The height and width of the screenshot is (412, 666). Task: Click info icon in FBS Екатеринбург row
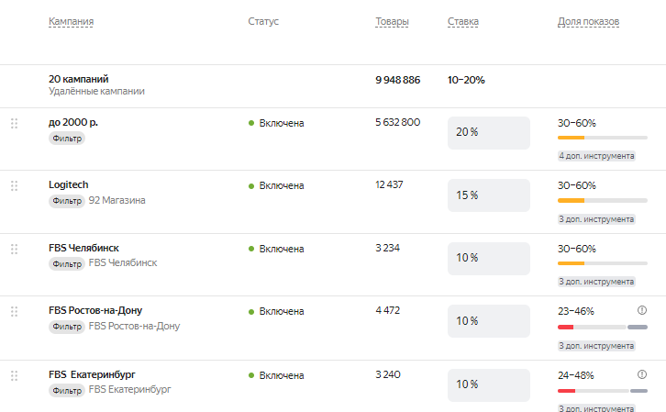642,374
